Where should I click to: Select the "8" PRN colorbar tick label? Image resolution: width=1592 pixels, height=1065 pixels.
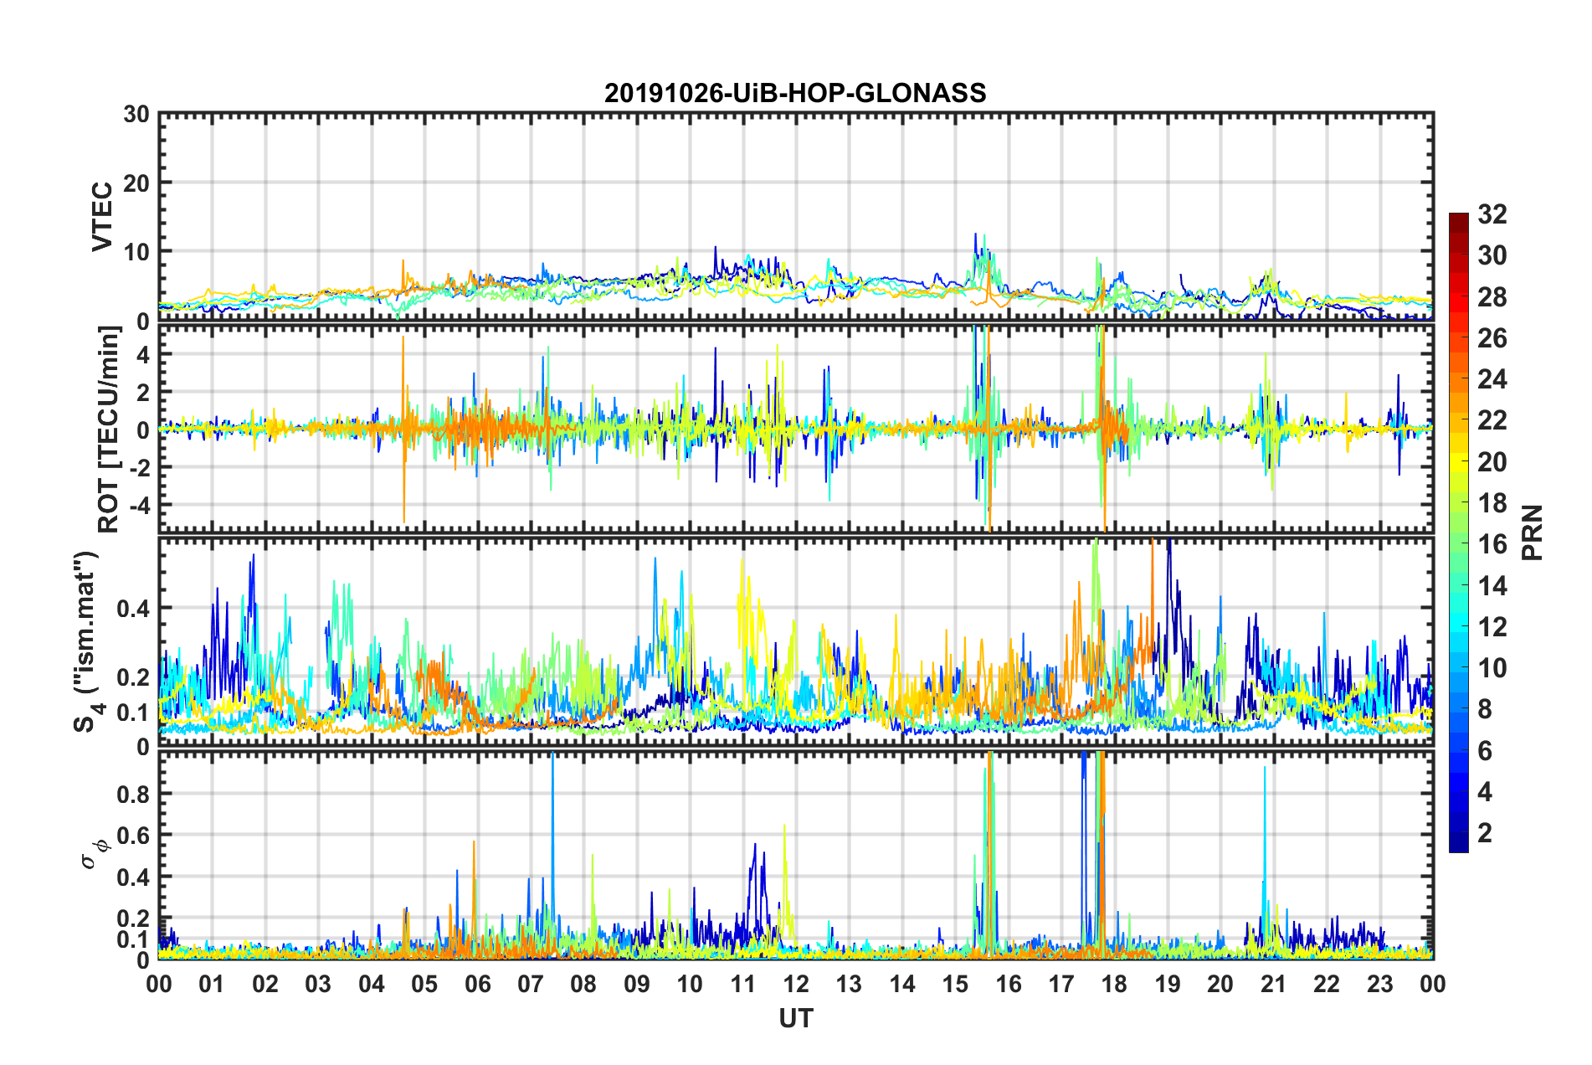tap(1485, 709)
